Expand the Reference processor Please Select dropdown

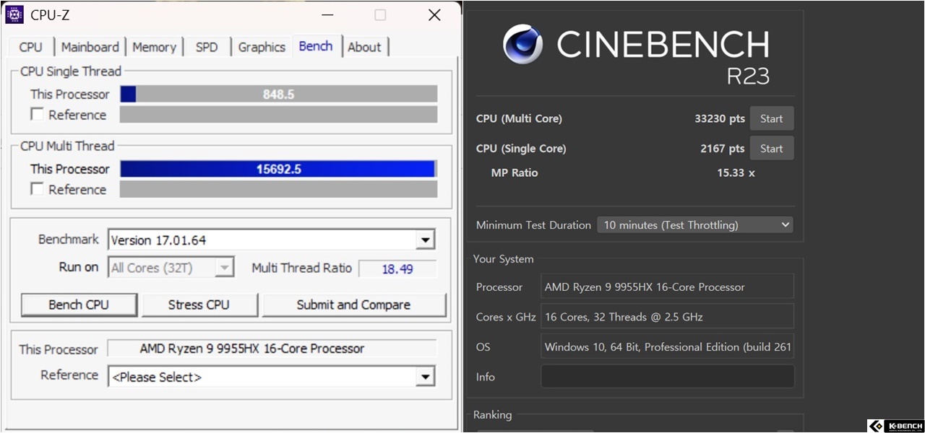[425, 377]
